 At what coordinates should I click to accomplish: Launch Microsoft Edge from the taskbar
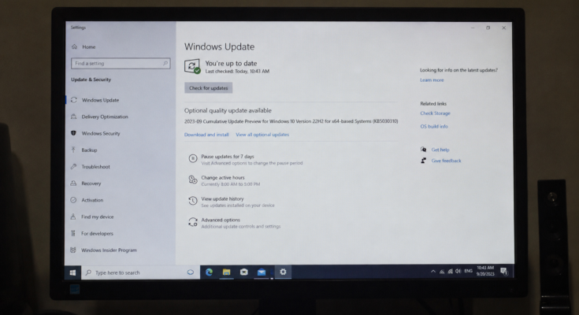[209, 272]
